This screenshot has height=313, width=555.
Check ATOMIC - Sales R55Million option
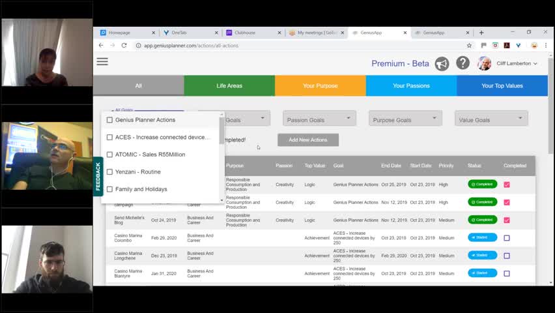click(109, 155)
